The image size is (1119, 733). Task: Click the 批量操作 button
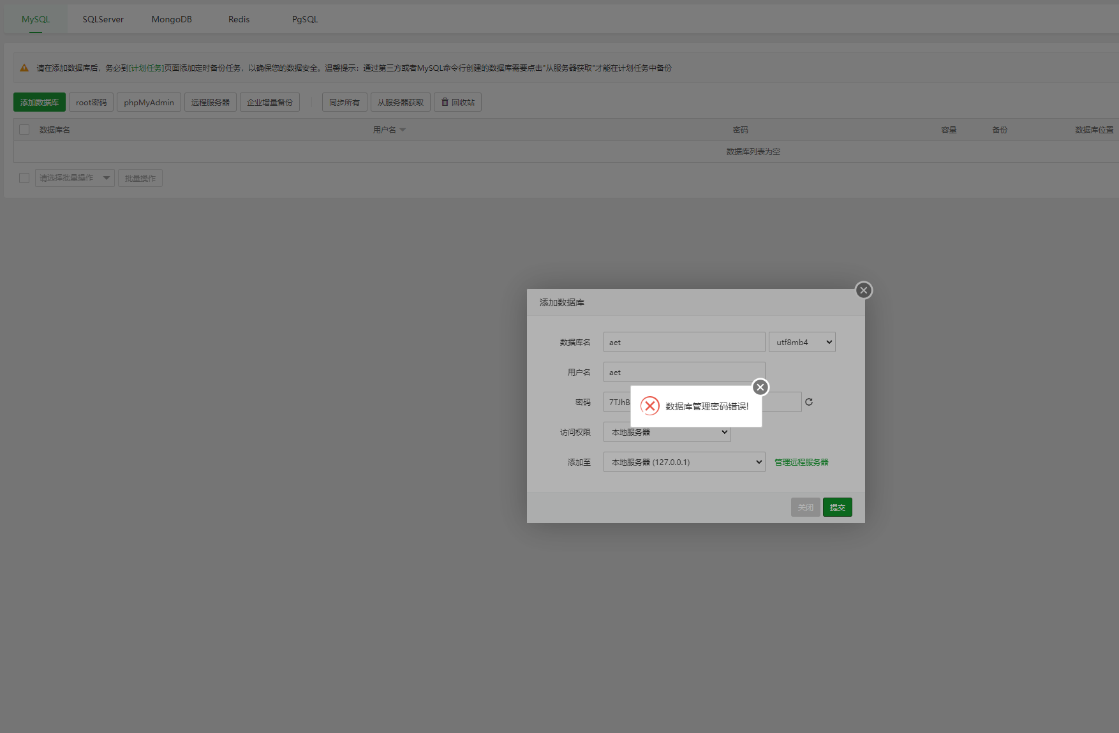pos(140,178)
